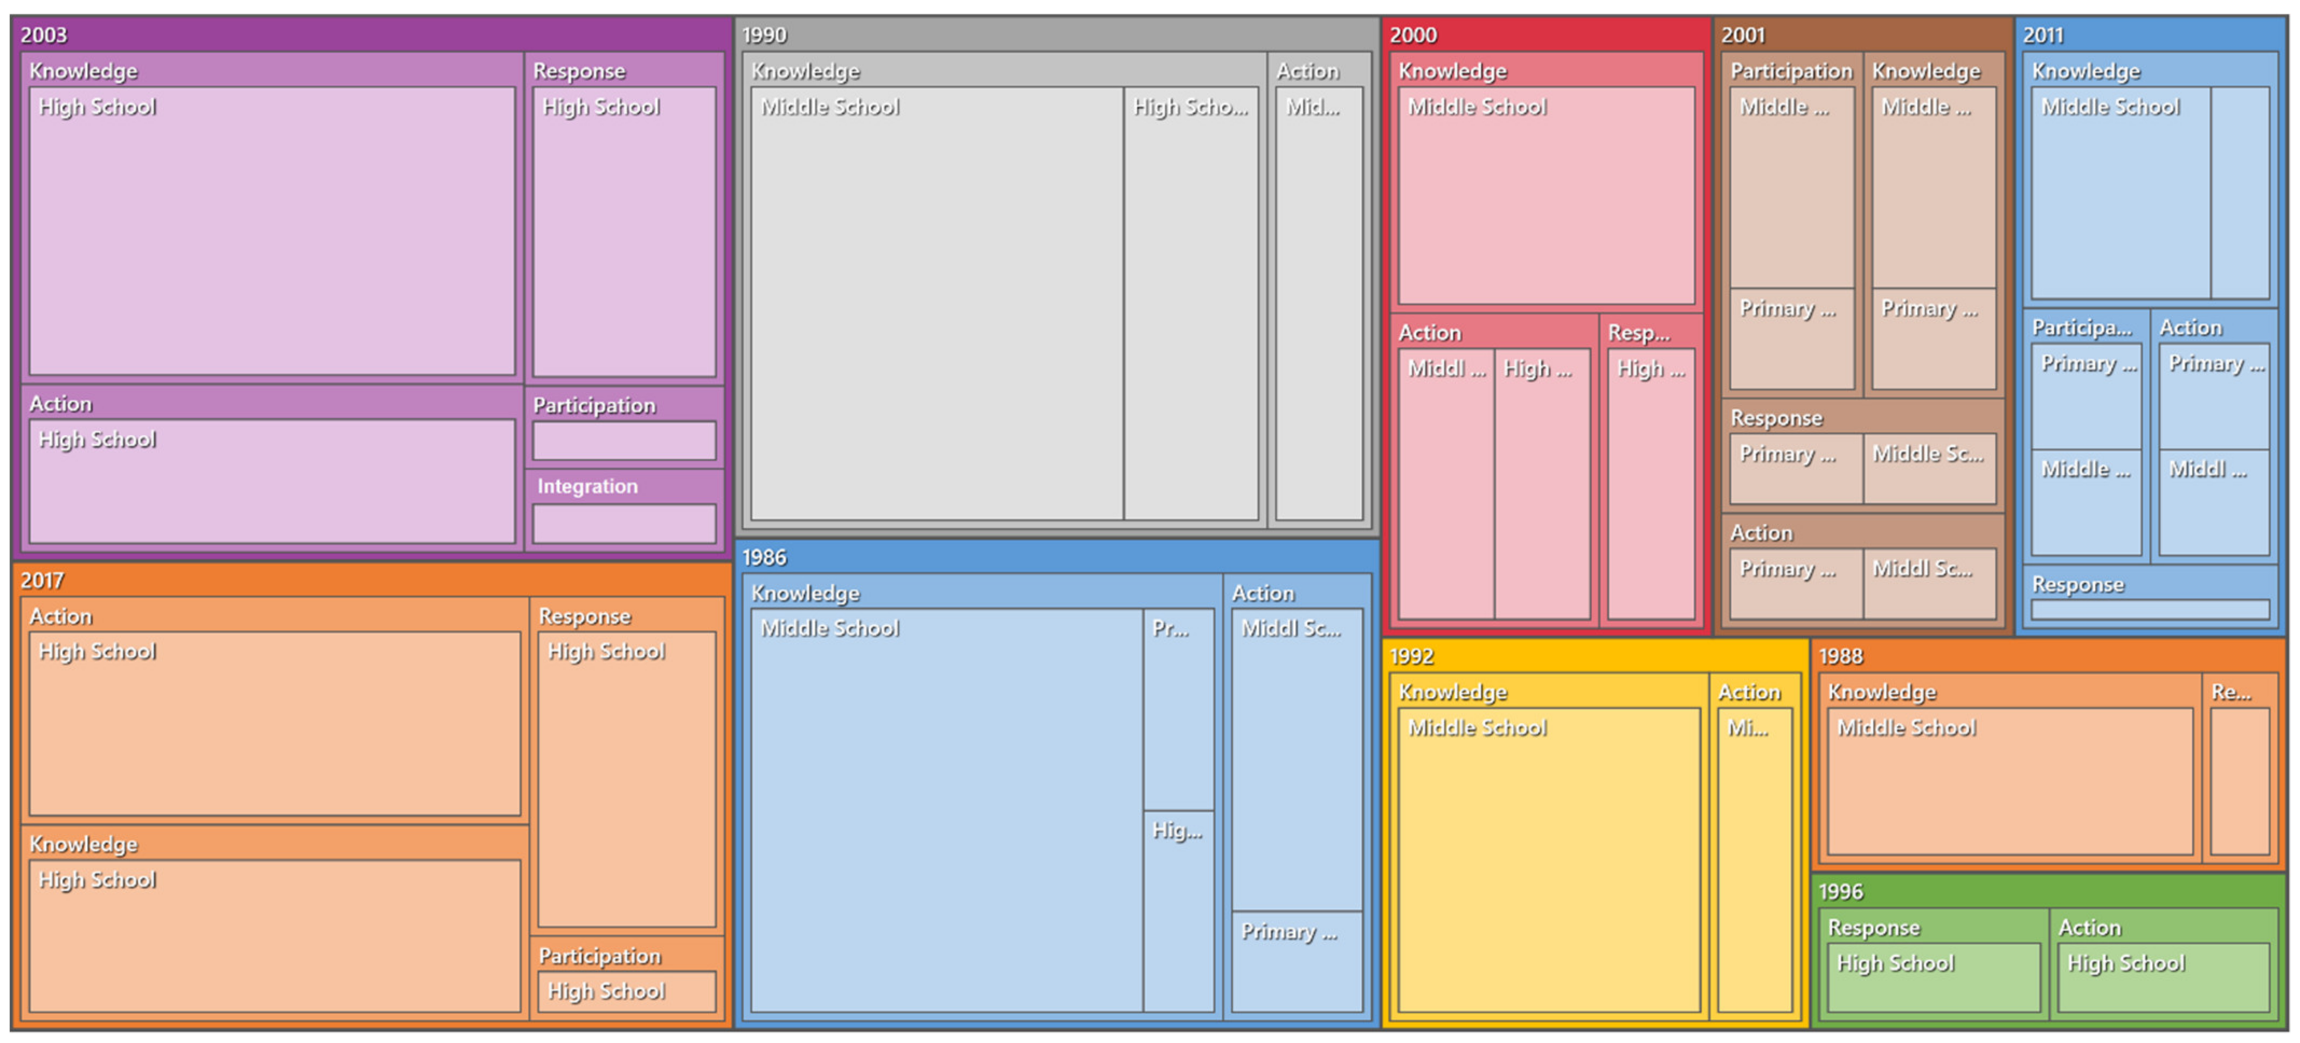Screen dimensions: 2300x1043
Task: Click the 2003 year header
Action: 43,35
